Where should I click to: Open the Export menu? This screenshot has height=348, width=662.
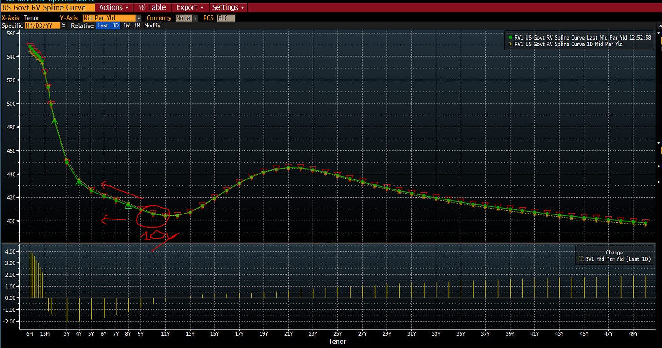pyautogui.click(x=190, y=7)
